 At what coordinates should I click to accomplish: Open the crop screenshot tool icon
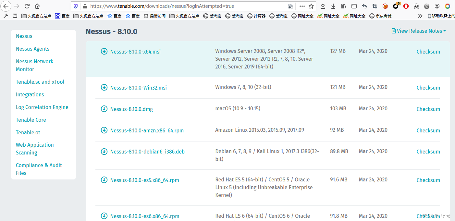(x=375, y=6)
